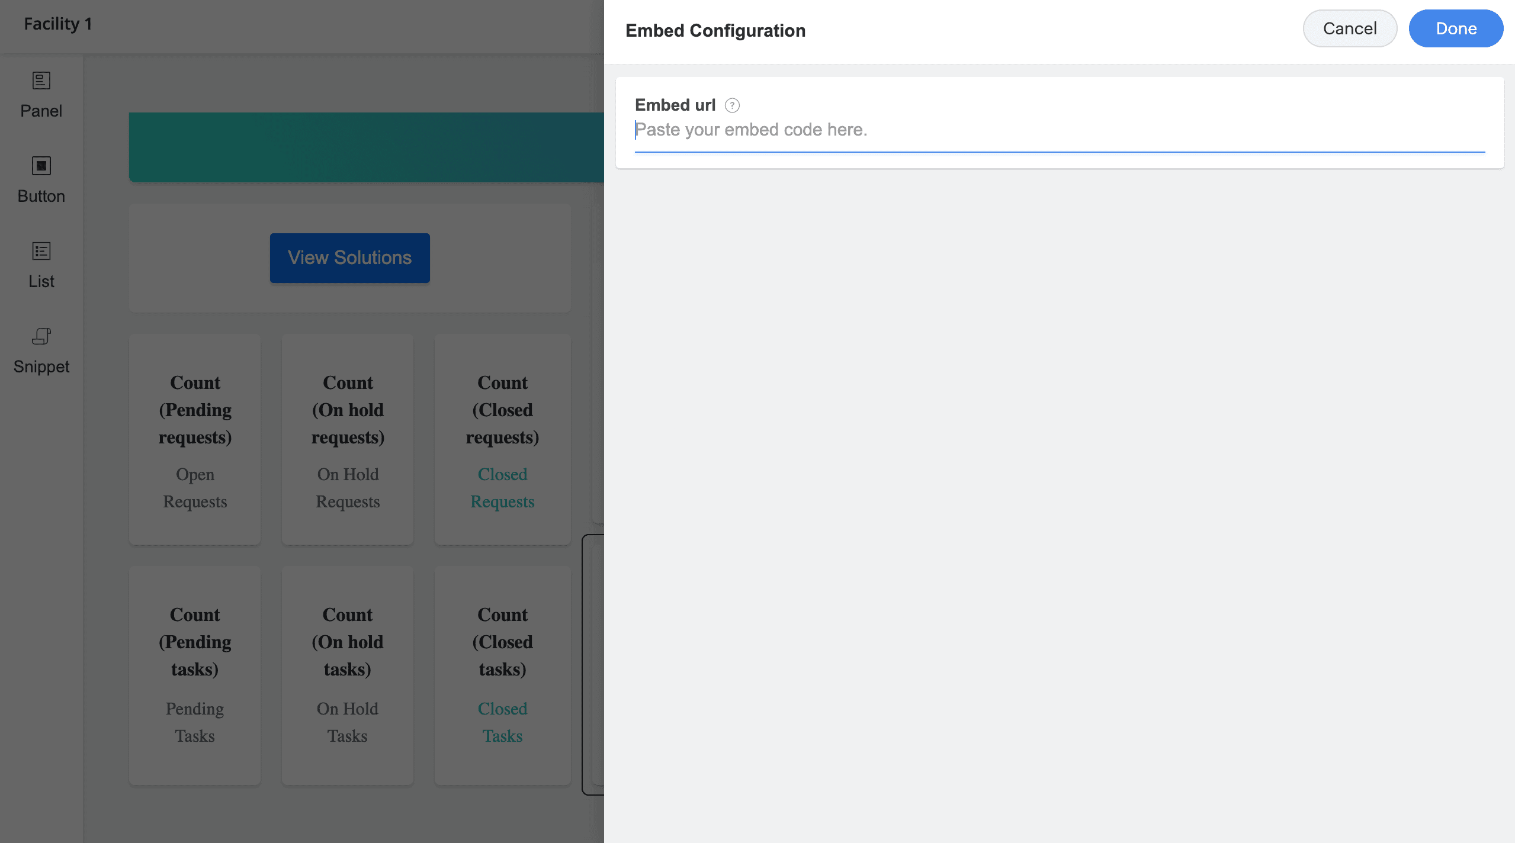Click the Pending Tasks text
This screenshot has height=843, width=1515.
(x=195, y=722)
